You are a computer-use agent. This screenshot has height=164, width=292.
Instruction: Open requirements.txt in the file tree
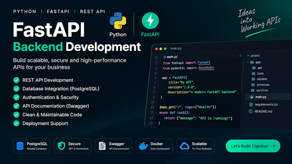click(x=264, y=104)
